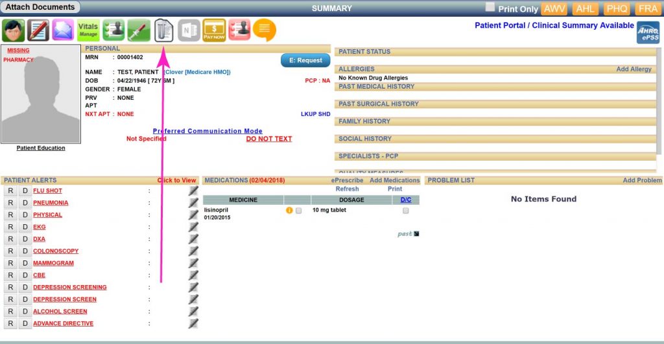The width and height of the screenshot is (664, 344).
Task: Switch to the PHQ tab
Action: [616, 9]
